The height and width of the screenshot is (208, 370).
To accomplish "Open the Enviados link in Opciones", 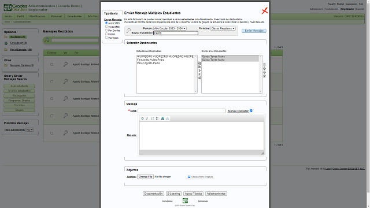I will click(18, 43).
